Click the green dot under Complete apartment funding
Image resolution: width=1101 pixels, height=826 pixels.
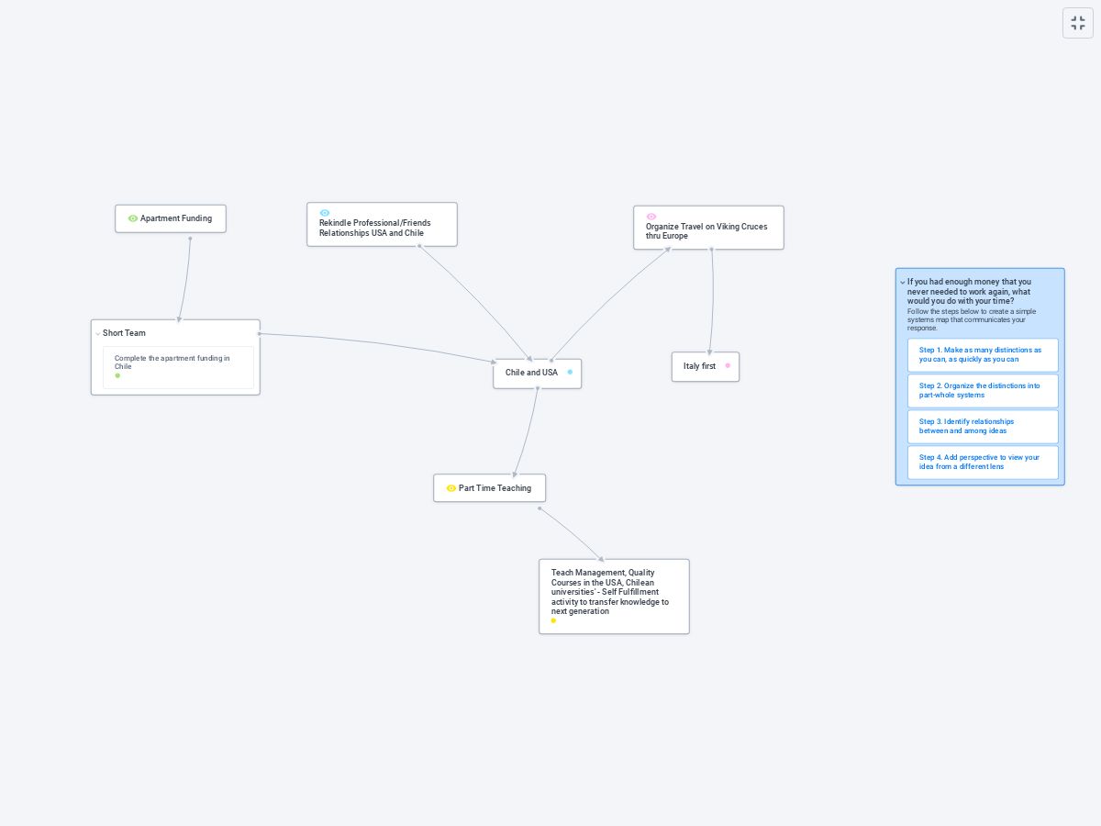click(117, 375)
